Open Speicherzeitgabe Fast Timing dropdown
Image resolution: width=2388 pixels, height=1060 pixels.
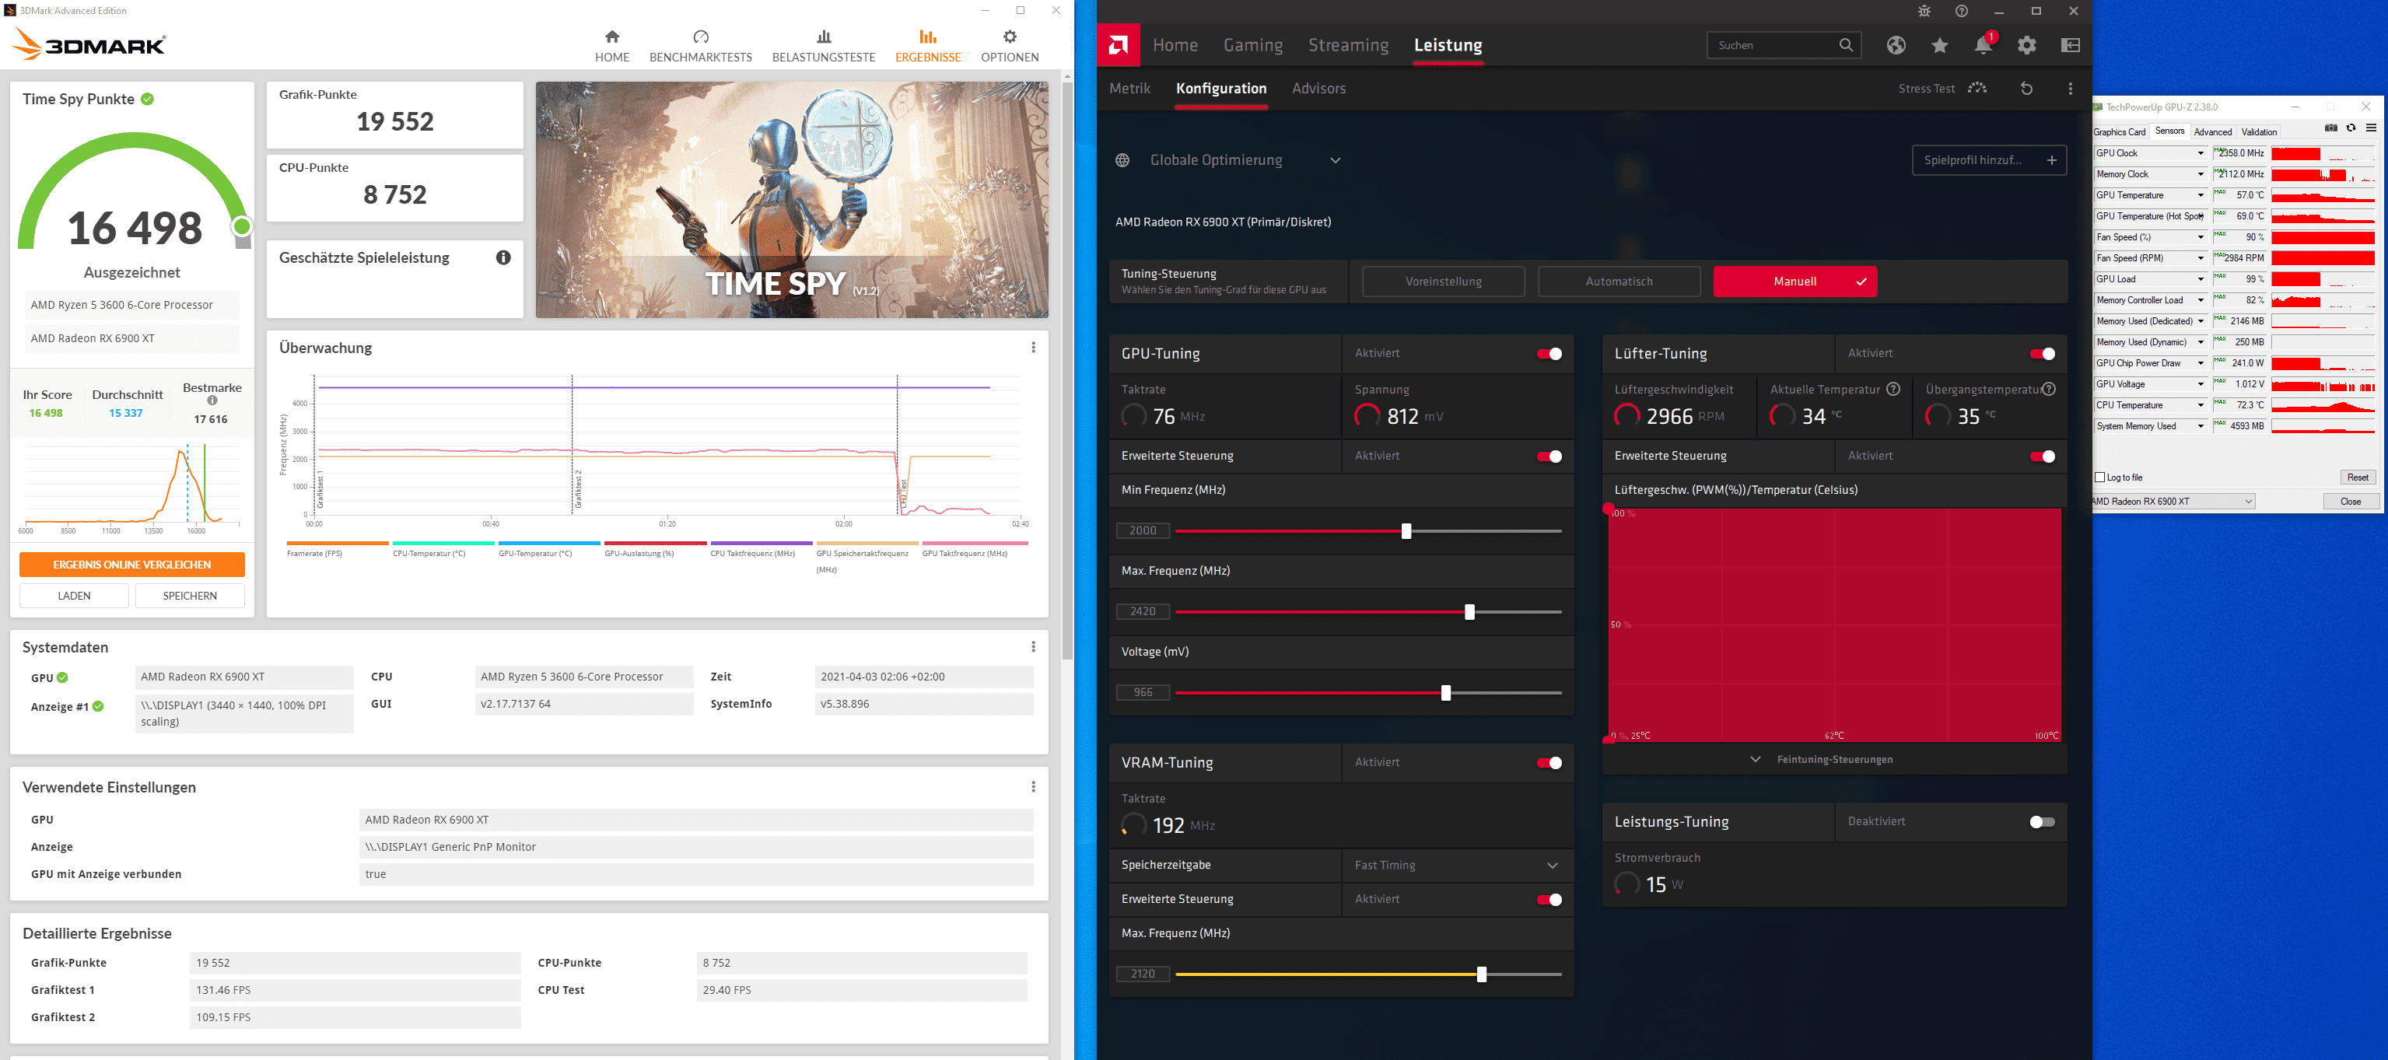tap(1456, 866)
